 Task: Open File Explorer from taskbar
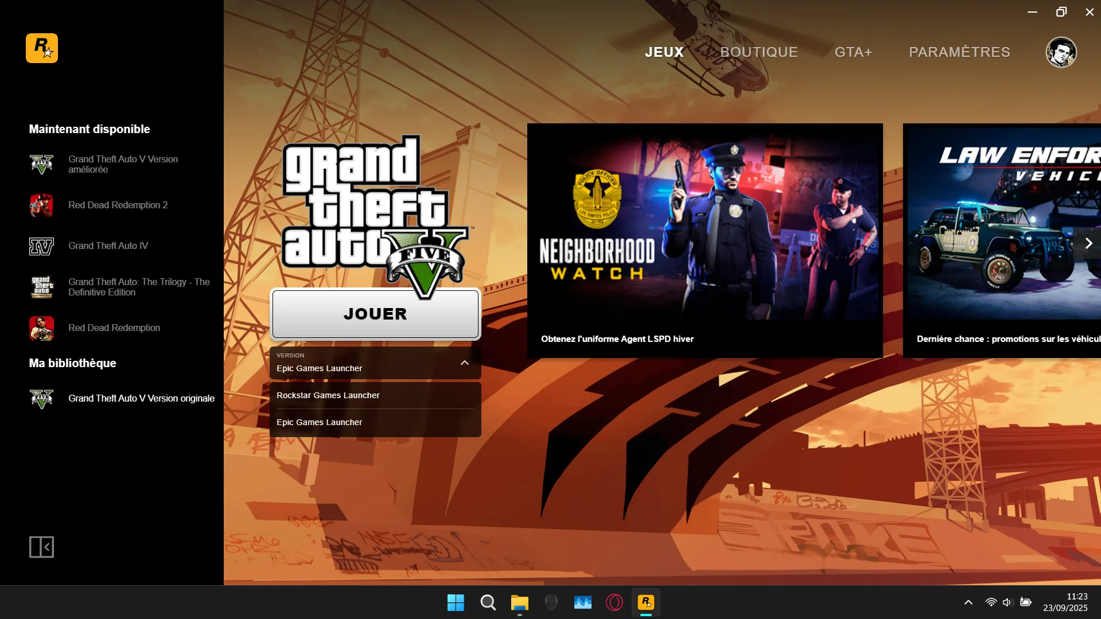click(520, 602)
